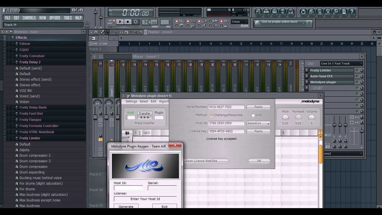382x215 pixels.
Task: Click the Play button in transport
Action: 120,22
